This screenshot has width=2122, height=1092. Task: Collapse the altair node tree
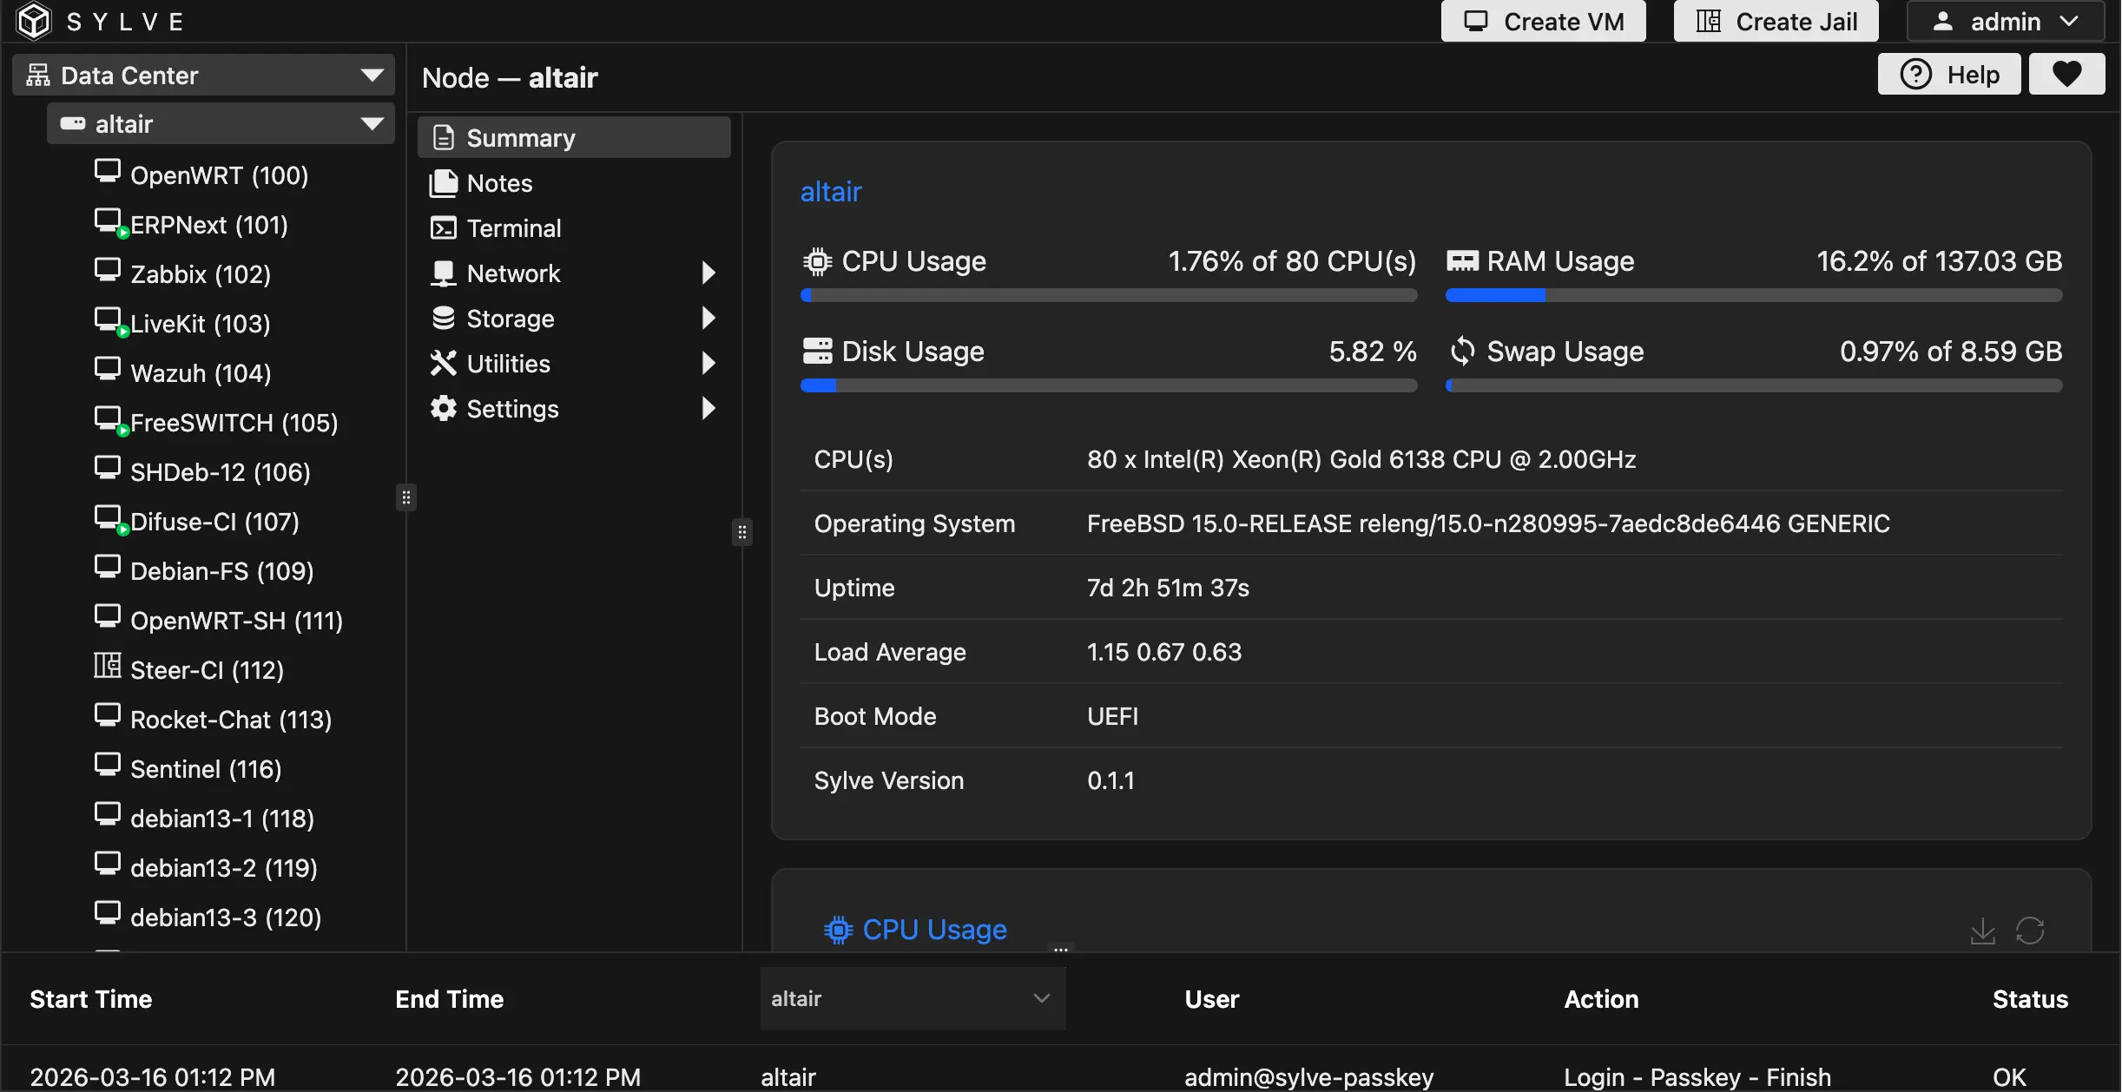click(x=372, y=124)
